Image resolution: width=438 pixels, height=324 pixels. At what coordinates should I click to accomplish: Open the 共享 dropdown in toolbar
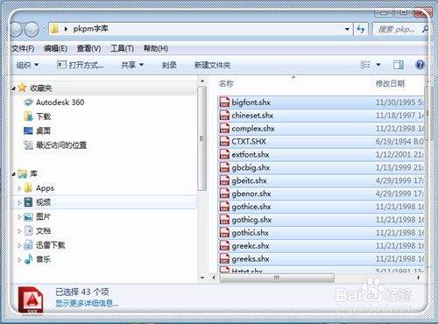[x=132, y=65]
